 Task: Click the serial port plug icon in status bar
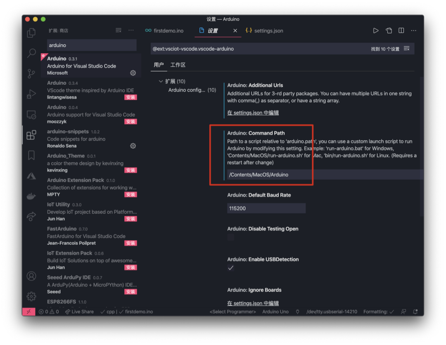(297, 312)
